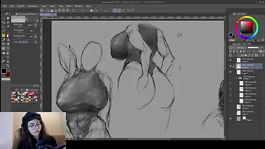Open the Edit menu
The image size is (265, 149).
12,6
